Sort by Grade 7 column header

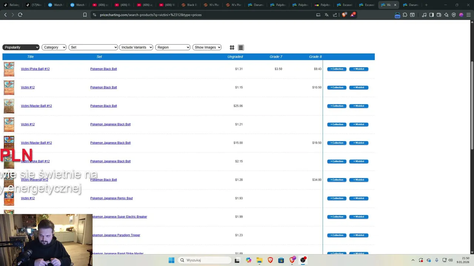click(276, 57)
